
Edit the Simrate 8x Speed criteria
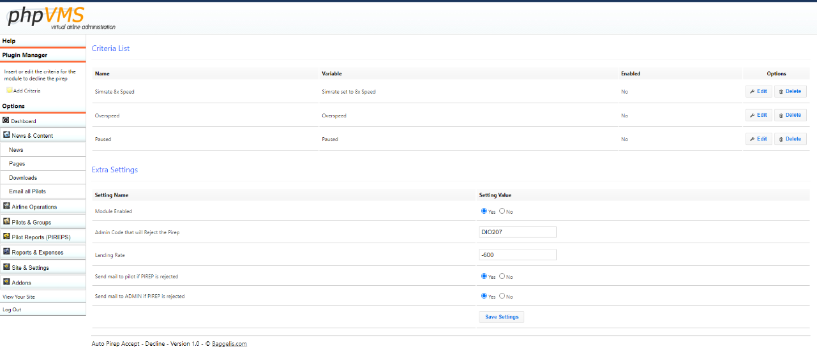pyautogui.click(x=758, y=92)
